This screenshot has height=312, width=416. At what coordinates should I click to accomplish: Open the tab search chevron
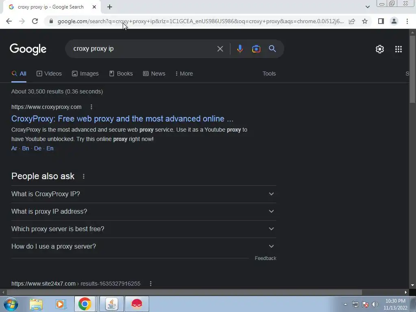coord(367,7)
